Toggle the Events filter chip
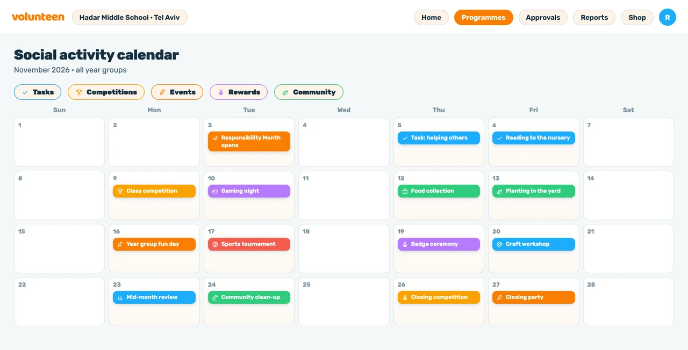Viewport: 688px width, 350px height. (177, 92)
